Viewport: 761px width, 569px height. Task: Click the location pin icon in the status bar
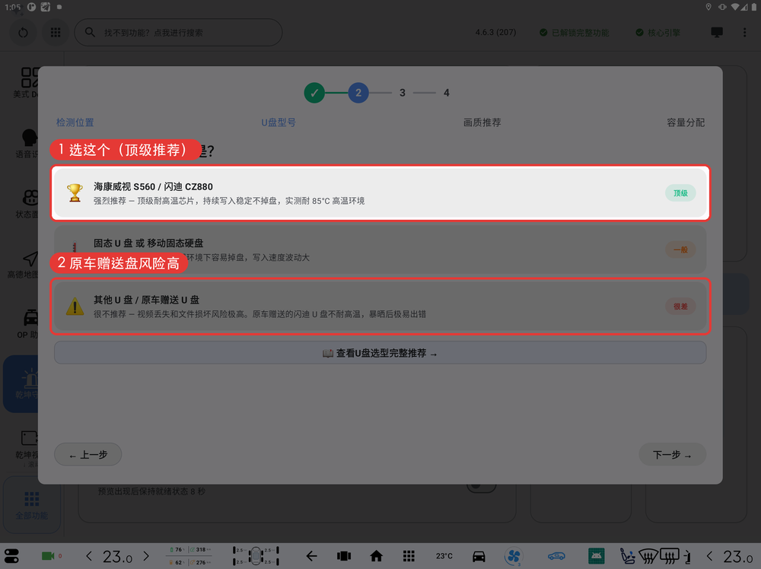click(x=708, y=7)
